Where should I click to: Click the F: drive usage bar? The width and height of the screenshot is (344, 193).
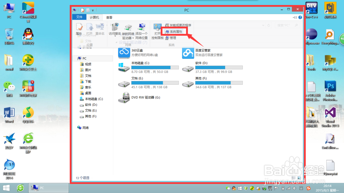point(219,83)
